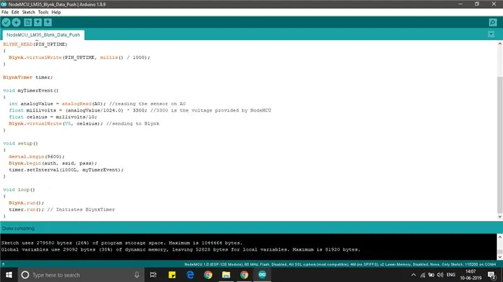Click the editor scrollbar down arrow
This screenshot has height=282, width=503.
click(500, 217)
